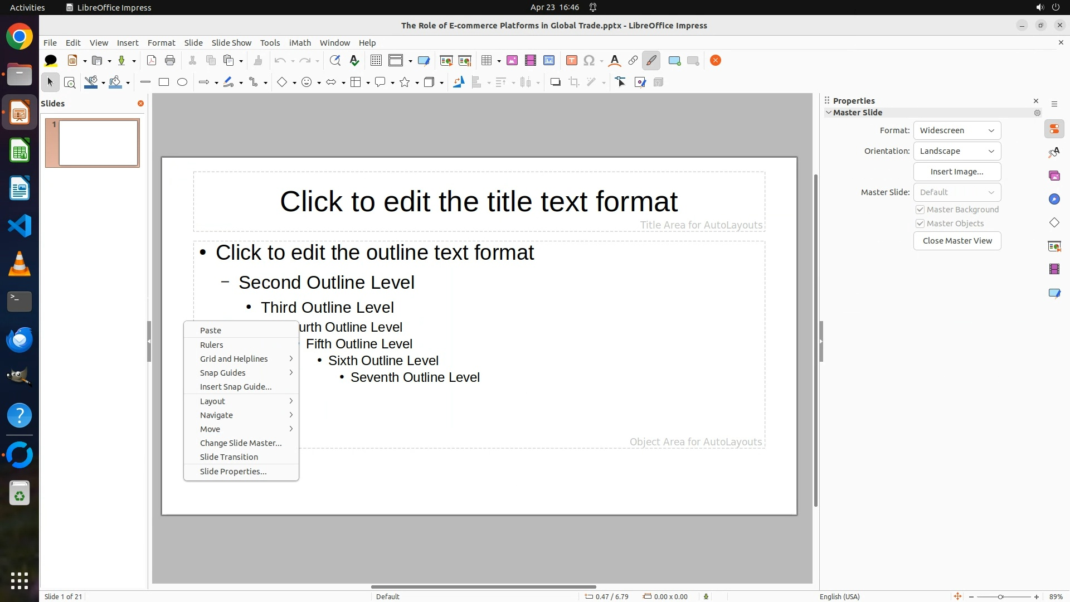Click the Insert Special Character omega icon
The width and height of the screenshot is (1070, 602).
coord(589,61)
